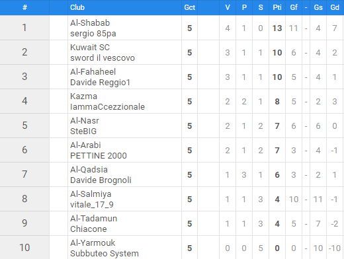Click Al-Yarmouk Subbuteo System entry
The height and width of the screenshot is (259, 344).
(105, 248)
